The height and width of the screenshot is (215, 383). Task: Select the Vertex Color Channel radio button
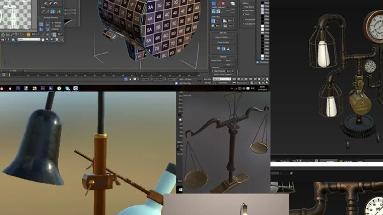213,75
